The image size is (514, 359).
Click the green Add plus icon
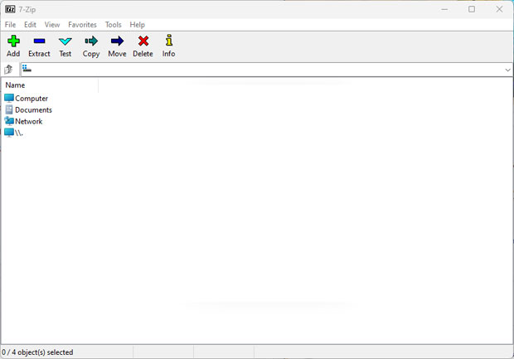pos(13,41)
